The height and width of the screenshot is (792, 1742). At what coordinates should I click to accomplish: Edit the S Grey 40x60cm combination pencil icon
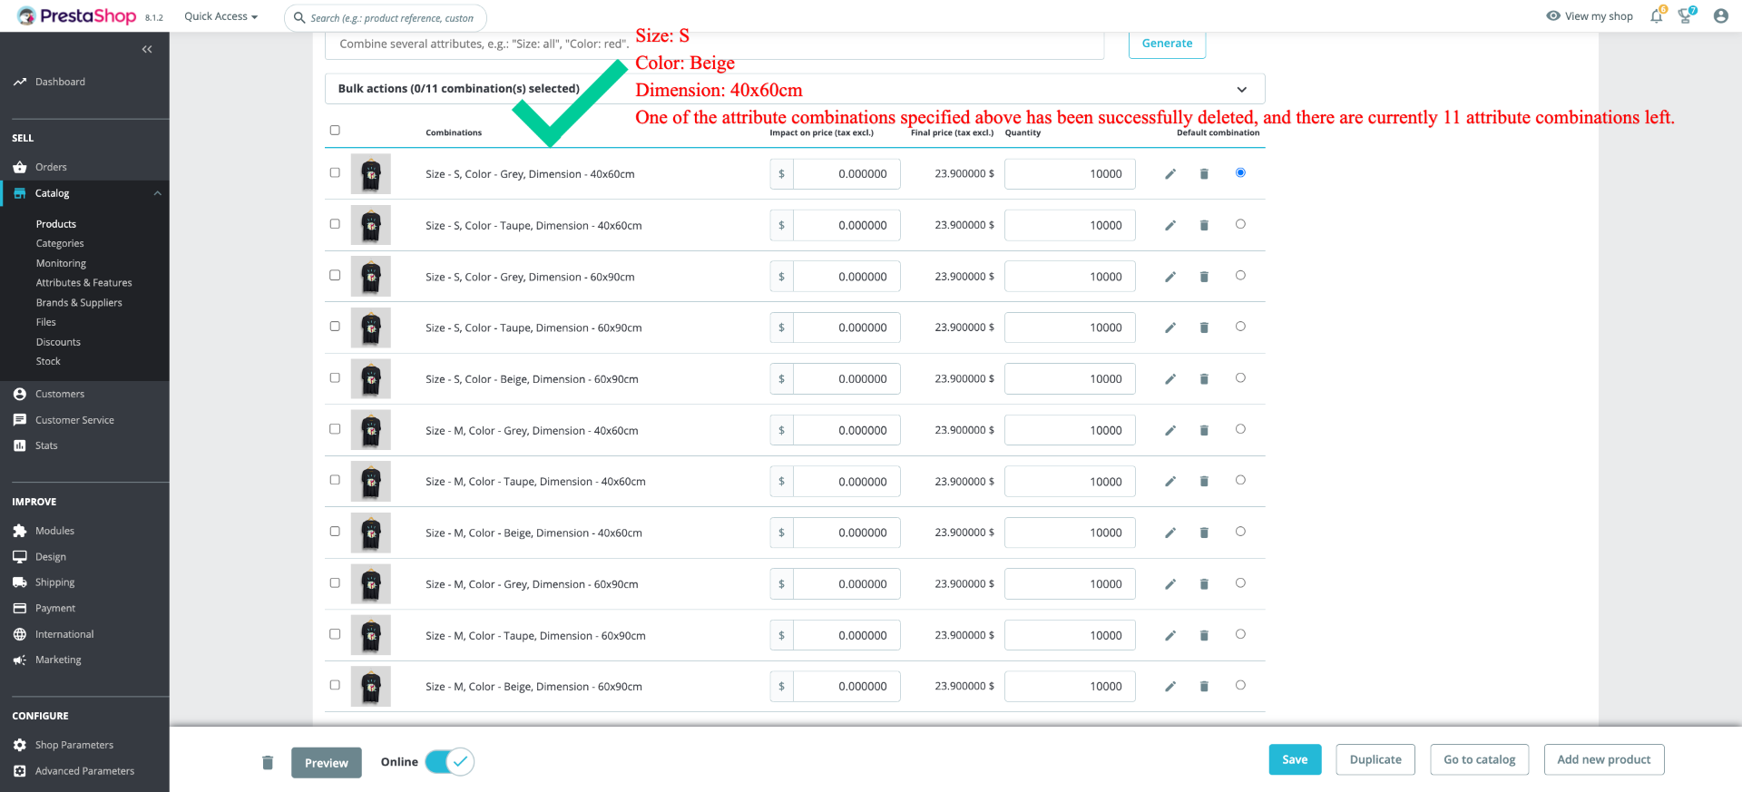pyautogui.click(x=1170, y=174)
